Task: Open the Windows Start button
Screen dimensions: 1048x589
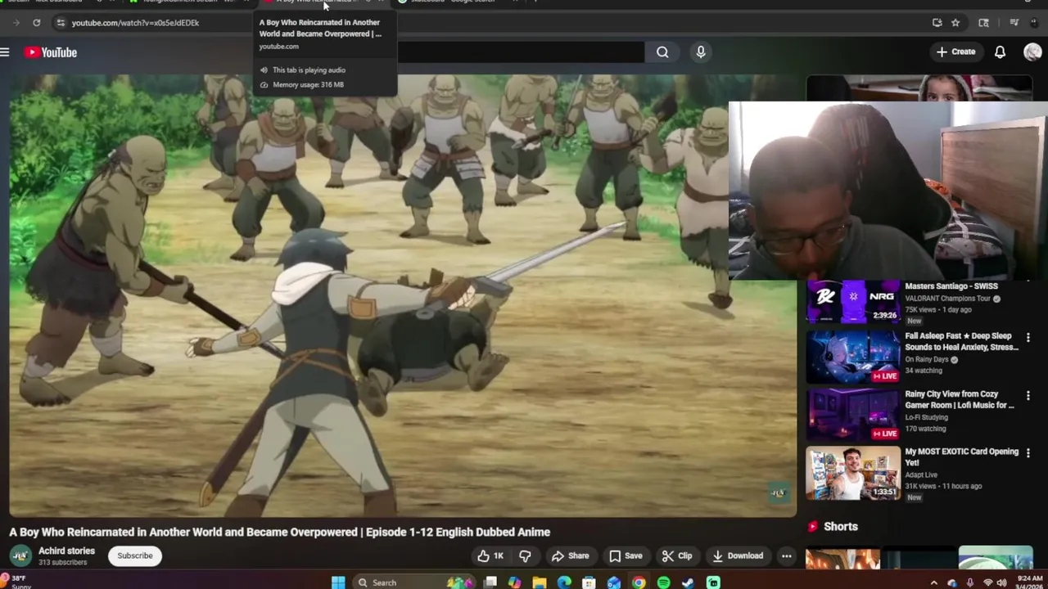Action: tap(338, 582)
